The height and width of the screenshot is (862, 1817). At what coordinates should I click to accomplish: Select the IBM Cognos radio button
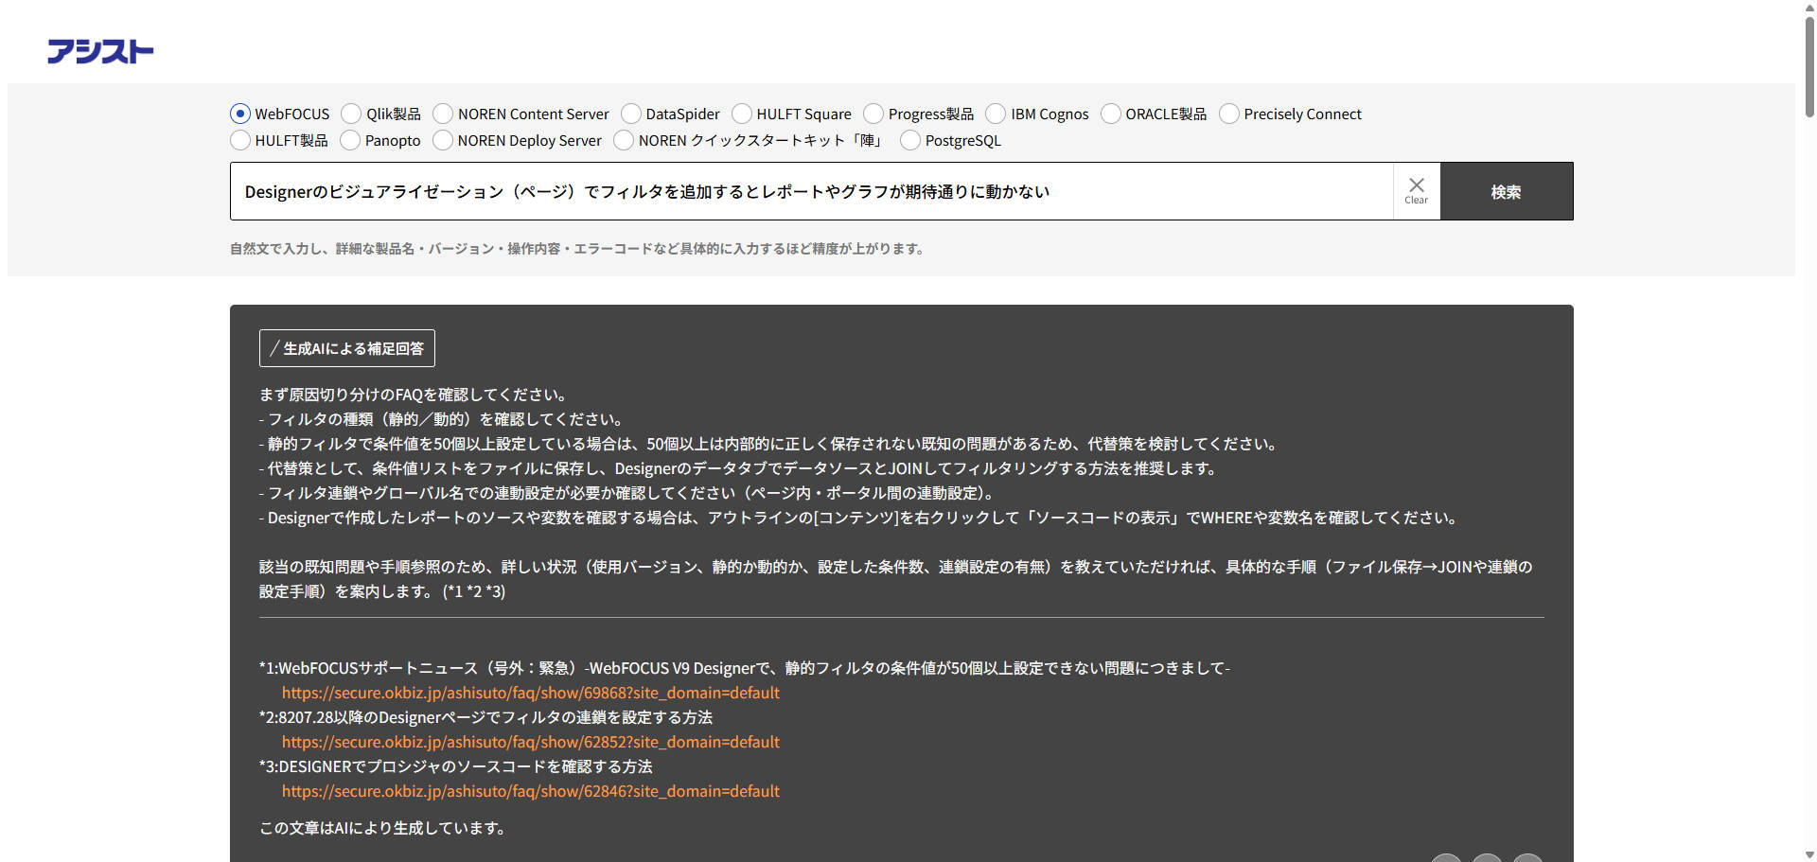point(996,114)
